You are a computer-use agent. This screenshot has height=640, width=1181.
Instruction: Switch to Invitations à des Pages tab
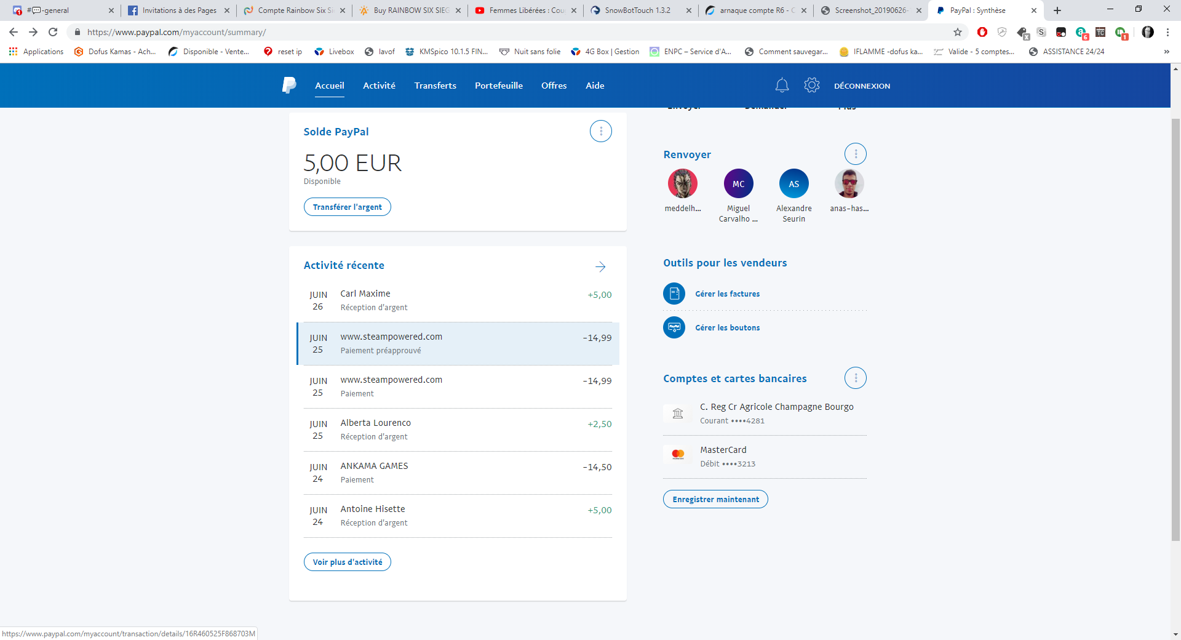(178, 10)
